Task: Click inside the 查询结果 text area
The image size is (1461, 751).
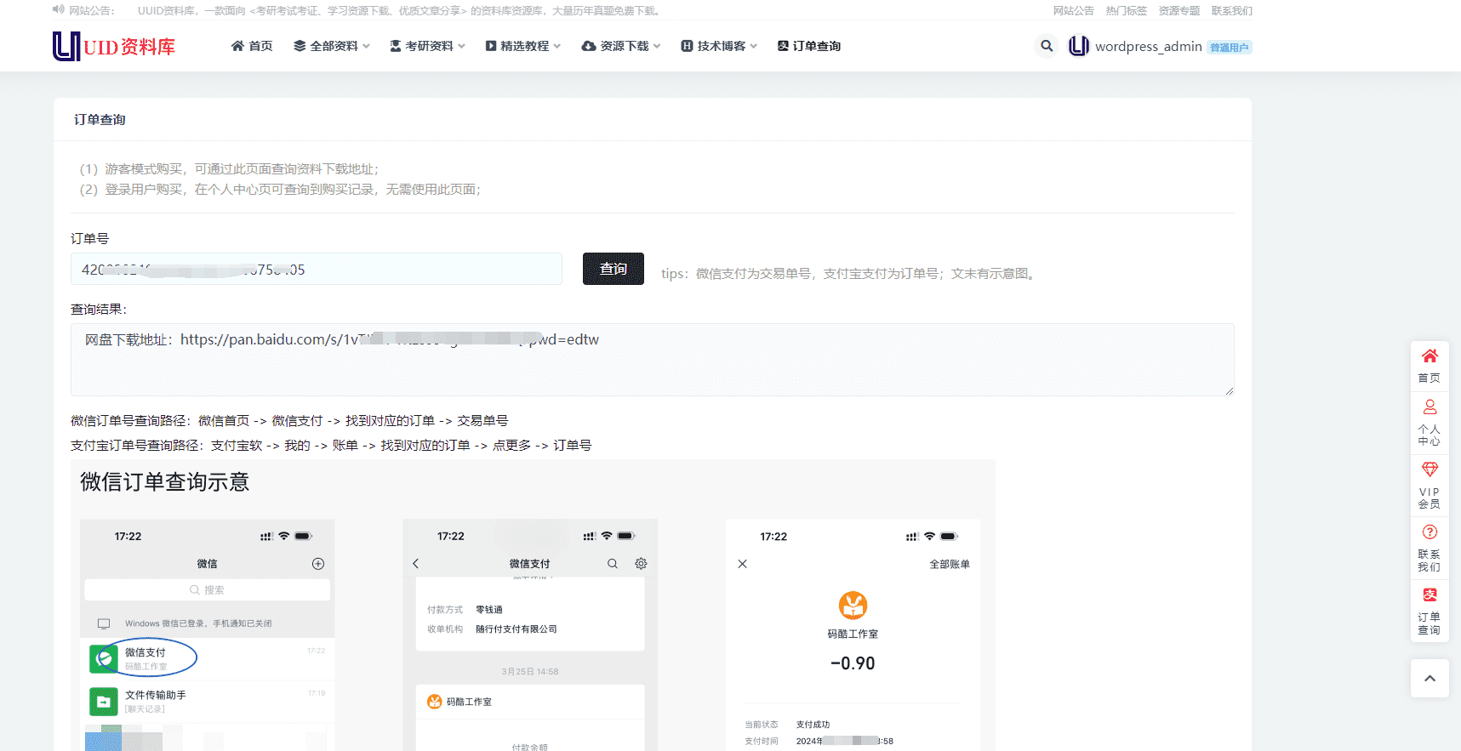Action: point(653,360)
